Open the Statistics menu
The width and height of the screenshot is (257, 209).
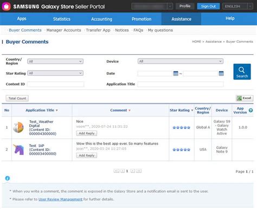click(x=62, y=19)
